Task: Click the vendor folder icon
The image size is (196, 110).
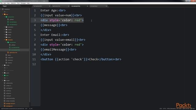Action: coord(5,80)
